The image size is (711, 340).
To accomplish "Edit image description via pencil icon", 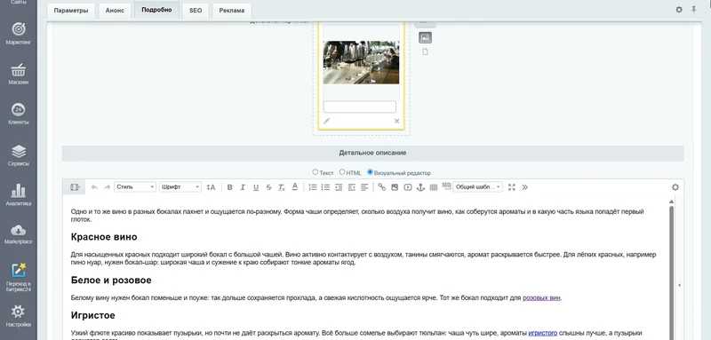I will [x=326, y=121].
